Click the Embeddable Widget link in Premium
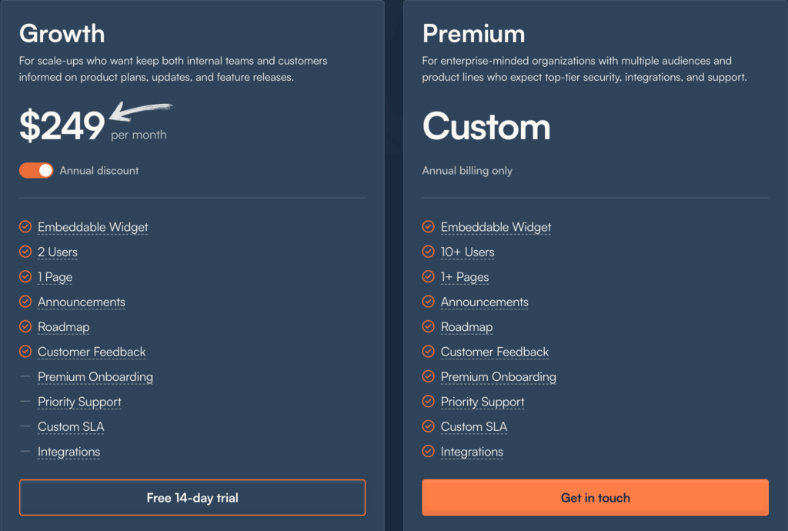The height and width of the screenshot is (531, 788). [x=496, y=226]
